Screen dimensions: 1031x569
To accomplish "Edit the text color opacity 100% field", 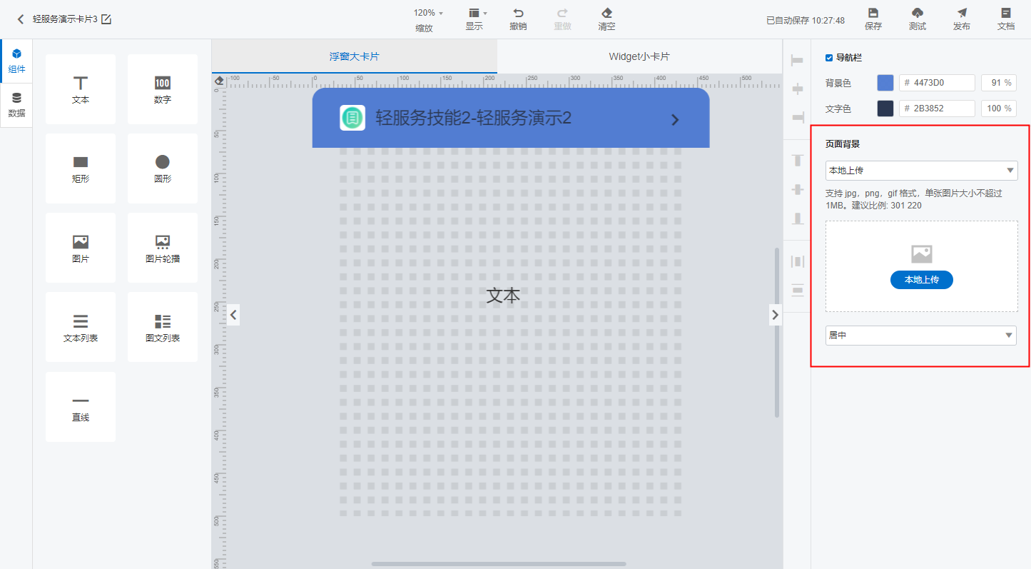I will click(x=998, y=109).
